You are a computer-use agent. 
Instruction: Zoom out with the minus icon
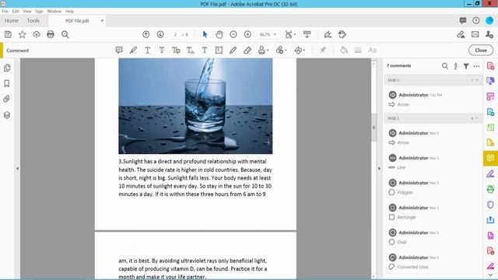tap(233, 34)
